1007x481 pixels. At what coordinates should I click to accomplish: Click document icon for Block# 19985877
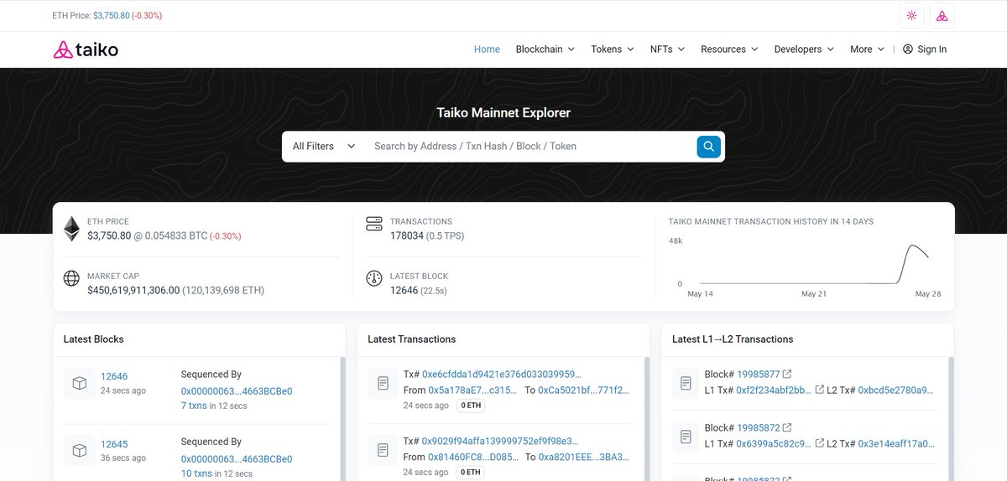[686, 383]
